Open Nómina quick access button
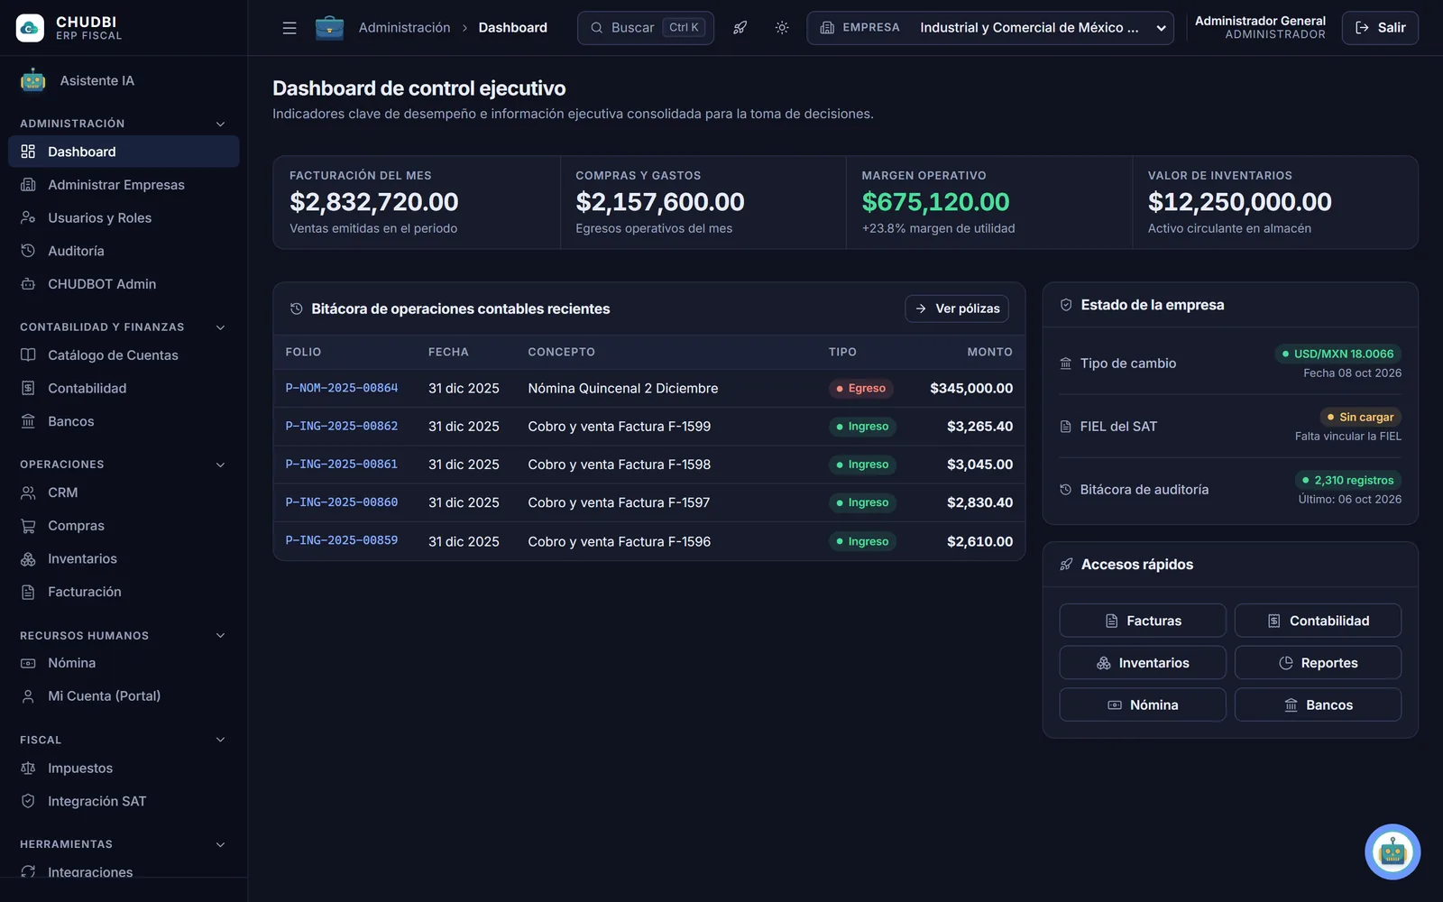The width and height of the screenshot is (1443, 902). [x=1143, y=705]
